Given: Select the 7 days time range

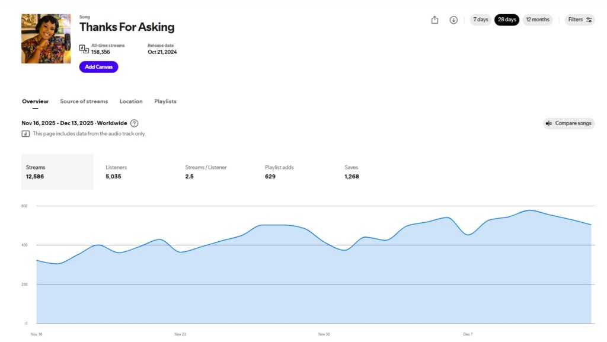Looking at the screenshot, I should tap(481, 20).
